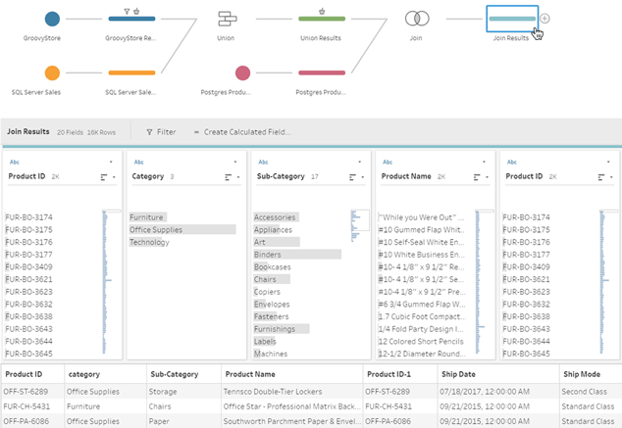Screen dimensions: 622x428
Task: Select the GroovyStore input node
Action: (52, 19)
